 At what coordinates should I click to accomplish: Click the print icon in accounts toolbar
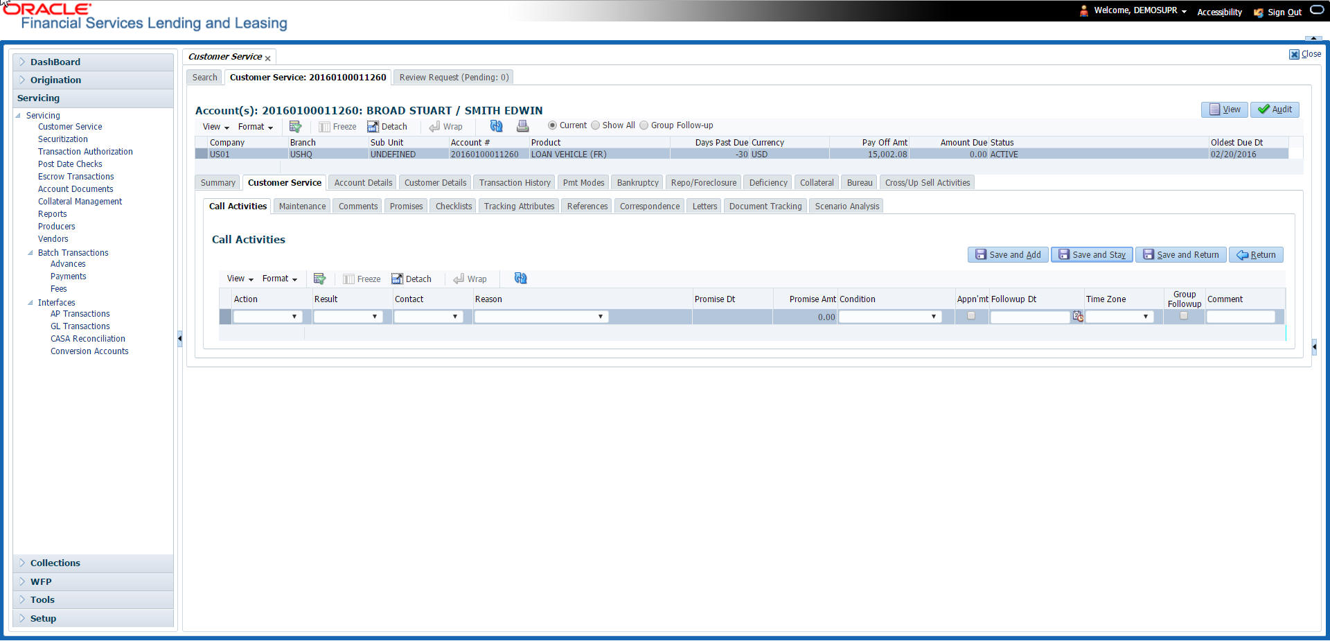coord(523,126)
